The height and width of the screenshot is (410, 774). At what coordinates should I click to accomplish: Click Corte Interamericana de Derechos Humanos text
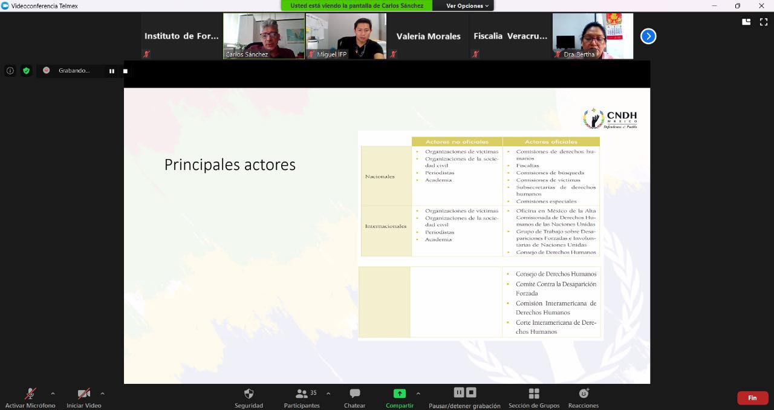coord(556,327)
